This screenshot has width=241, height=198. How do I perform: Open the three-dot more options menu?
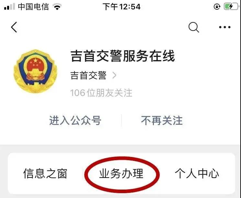tap(225, 27)
